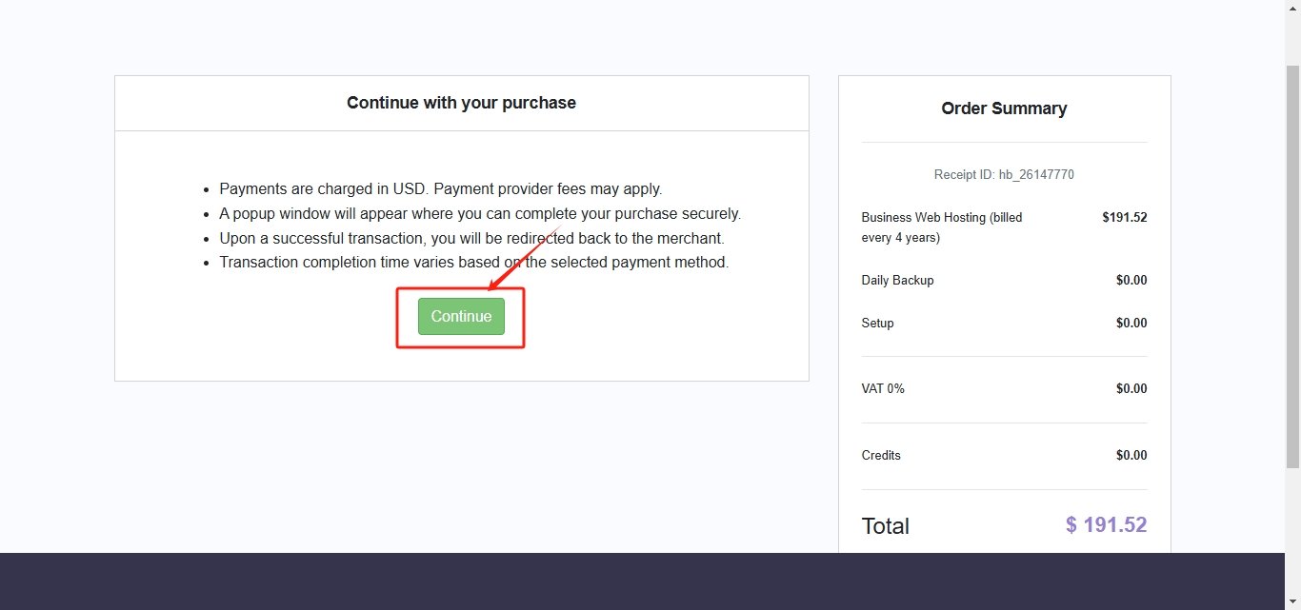Click the 'A popup window will appear' bullet
The image size is (1301, 610).
(x=480, y=213)
